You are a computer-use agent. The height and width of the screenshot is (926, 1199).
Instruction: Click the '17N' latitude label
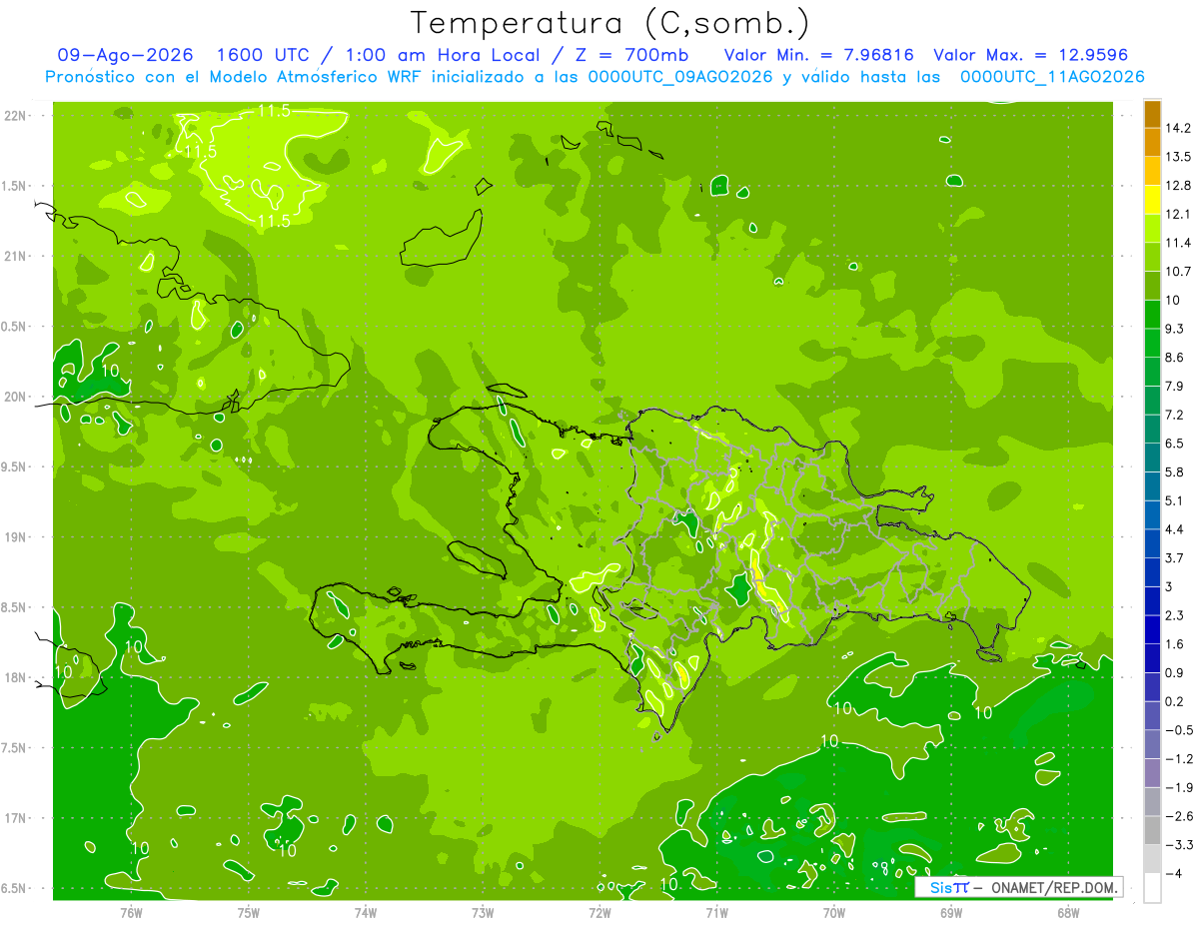point(17,818)
